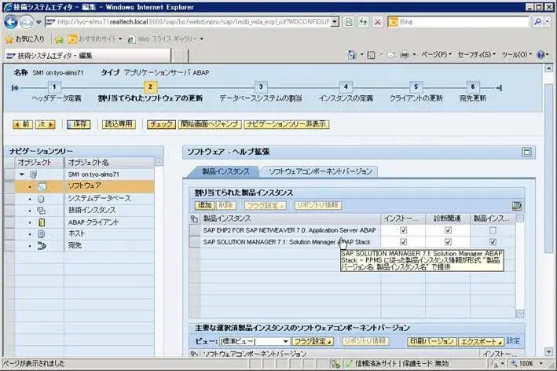Click the 技術インスタンス icon in tree
The image size is (557, 371).
(41, 211)
